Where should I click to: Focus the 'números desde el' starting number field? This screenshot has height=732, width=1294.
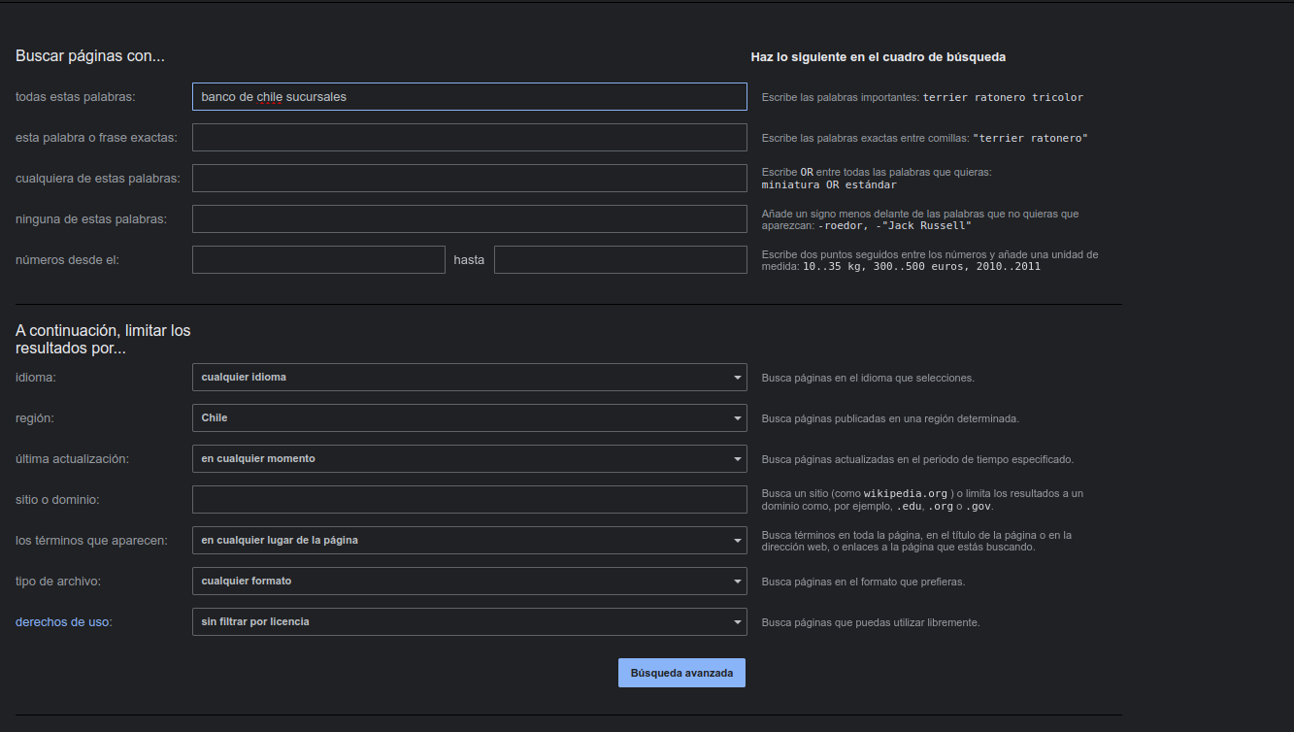pos(318,260)
